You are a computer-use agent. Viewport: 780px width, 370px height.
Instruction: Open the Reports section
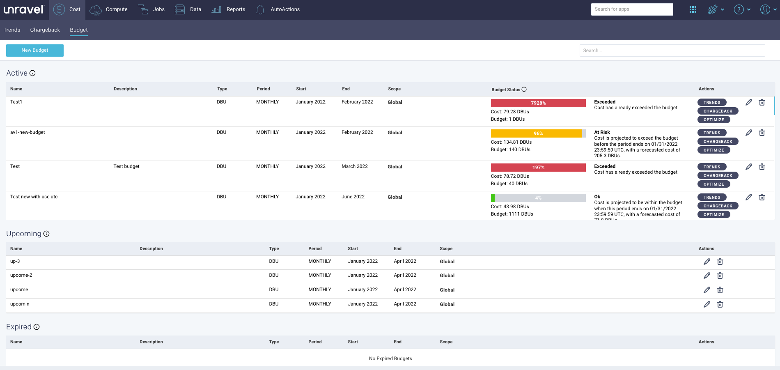[x=228, y=9]
